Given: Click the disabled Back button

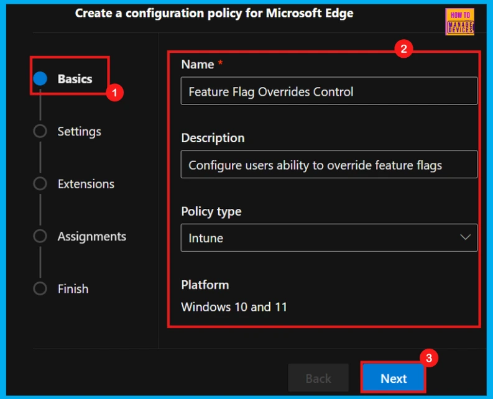Looking at the screenshot, I should coord(318,378).
